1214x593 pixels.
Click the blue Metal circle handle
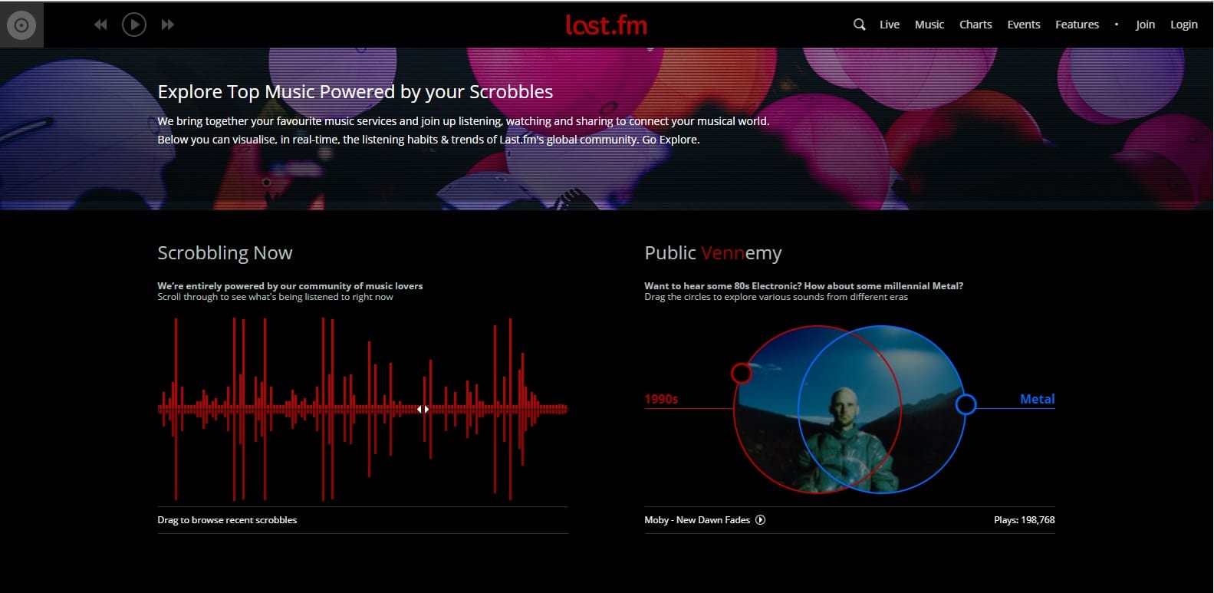point(966,404)
